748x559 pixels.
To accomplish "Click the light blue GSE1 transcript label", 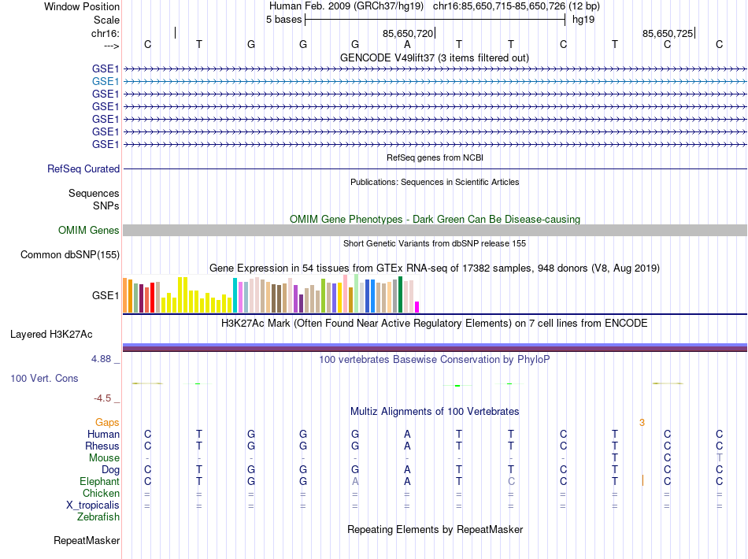I will coord(106,82).
